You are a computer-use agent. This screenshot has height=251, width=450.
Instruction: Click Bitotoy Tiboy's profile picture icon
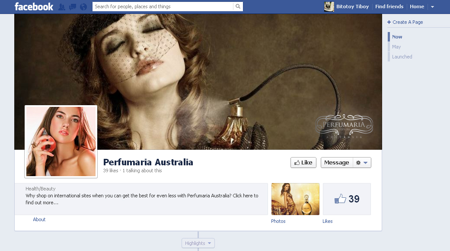tap(329, 6)
